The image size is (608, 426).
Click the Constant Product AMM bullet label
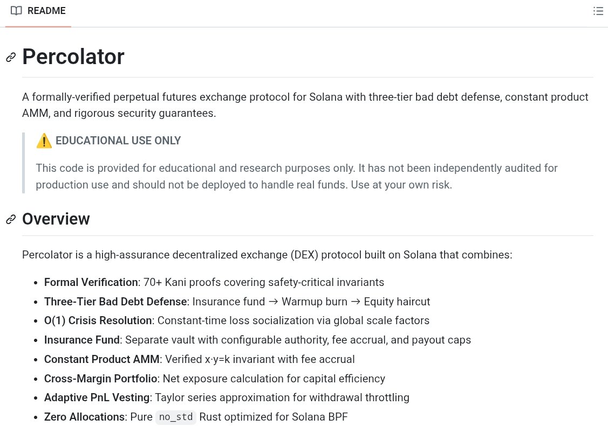click(102, 359)
